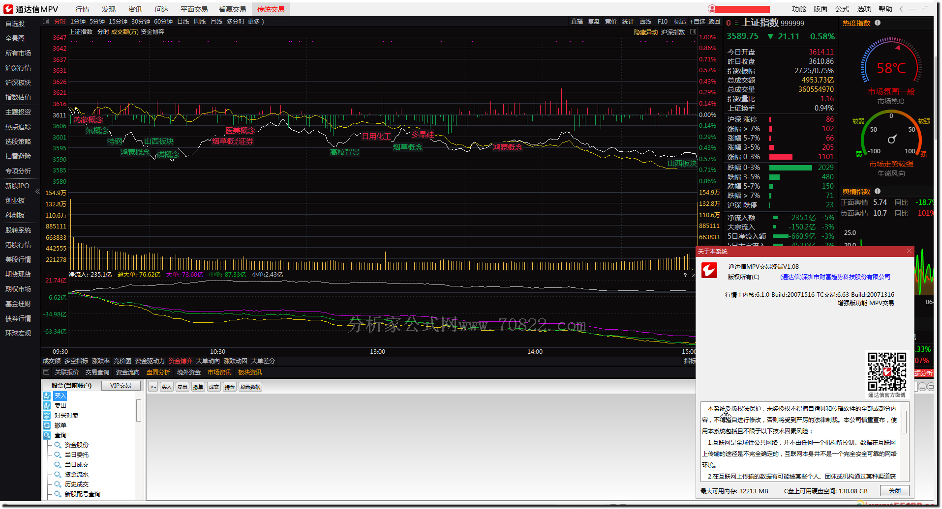Image resolution: width=942 pixels, height=509 pixels.
Task: Click the 查询 magnifier icon in trade tree
Action: [x=47, y=435]
